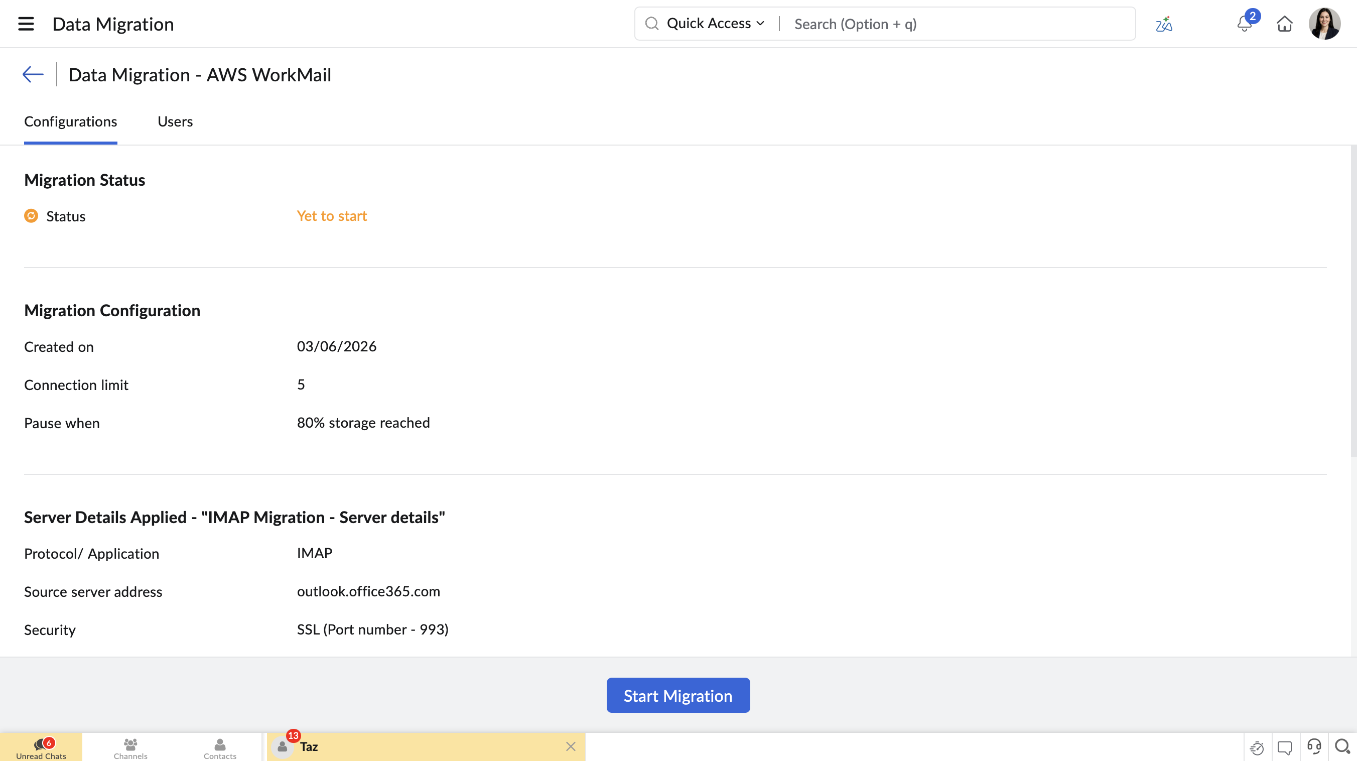Click the 'Source server address' label
The height and width of the screenshot is (761, 1357).
pos(93,592)
